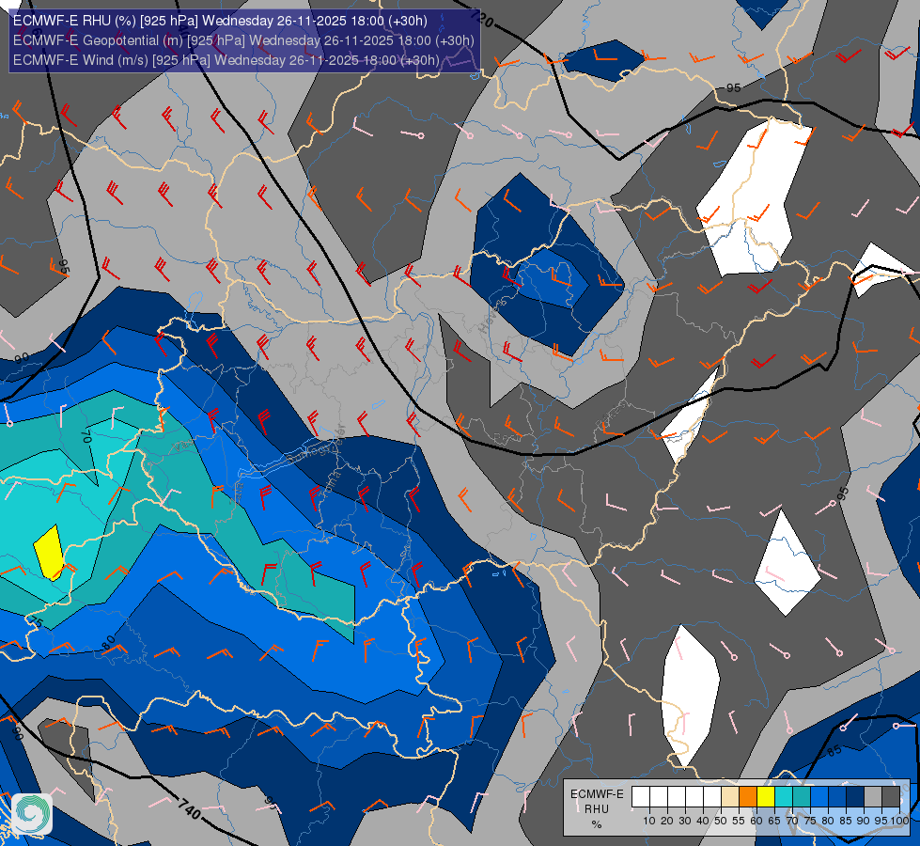Select the ECMWF-E Geopotential (m) layer title

[243, 40]
